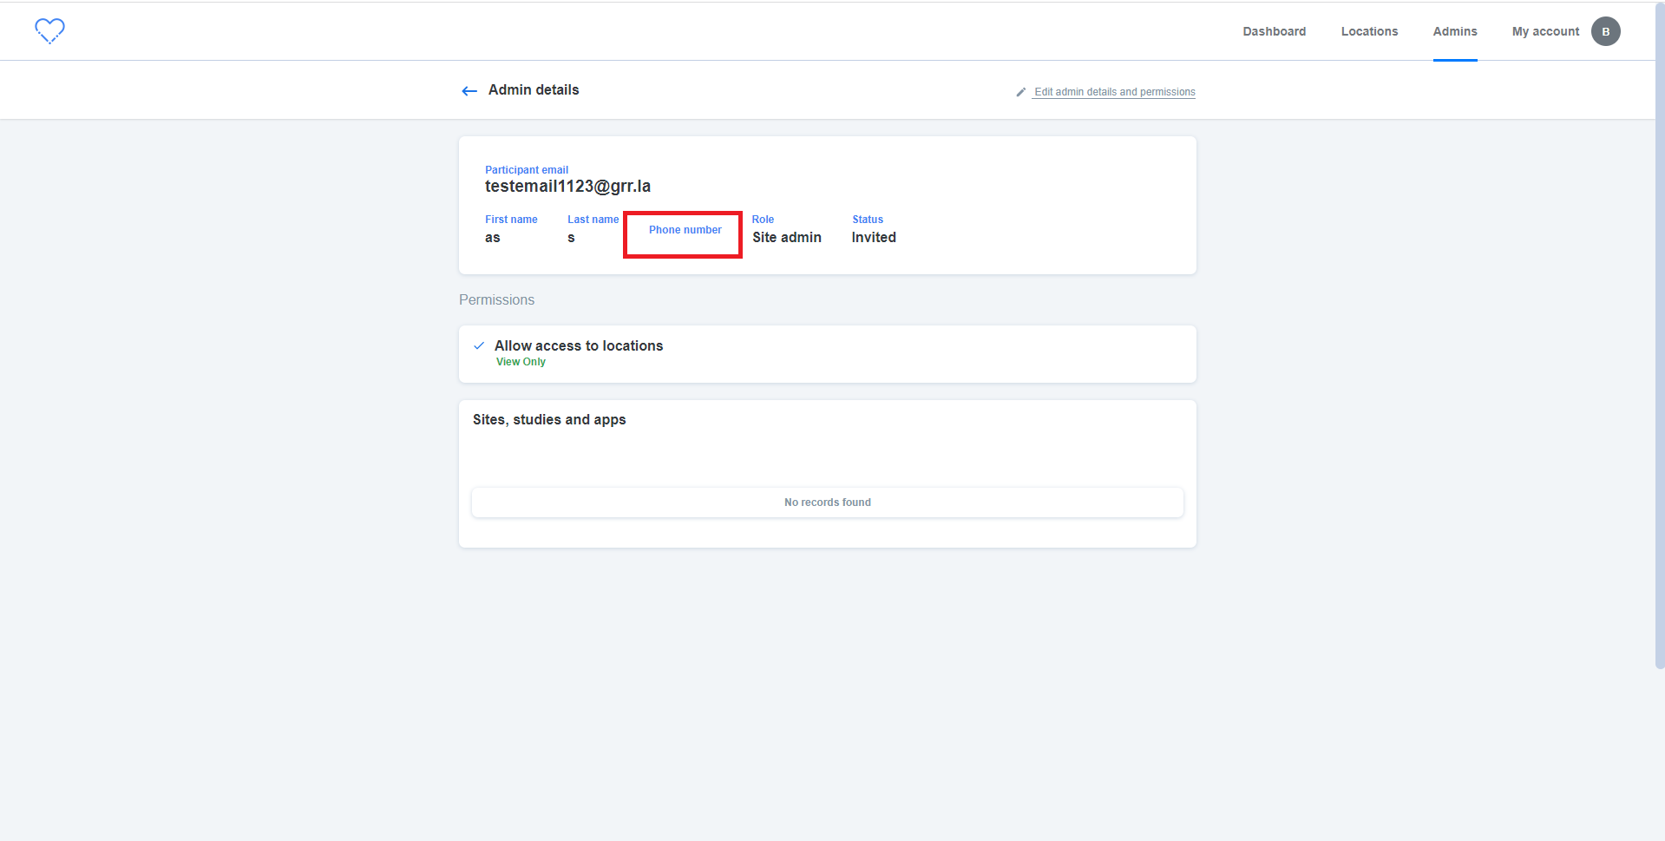Click Edit admin details and permissions link

click(x=1114, y=92)
